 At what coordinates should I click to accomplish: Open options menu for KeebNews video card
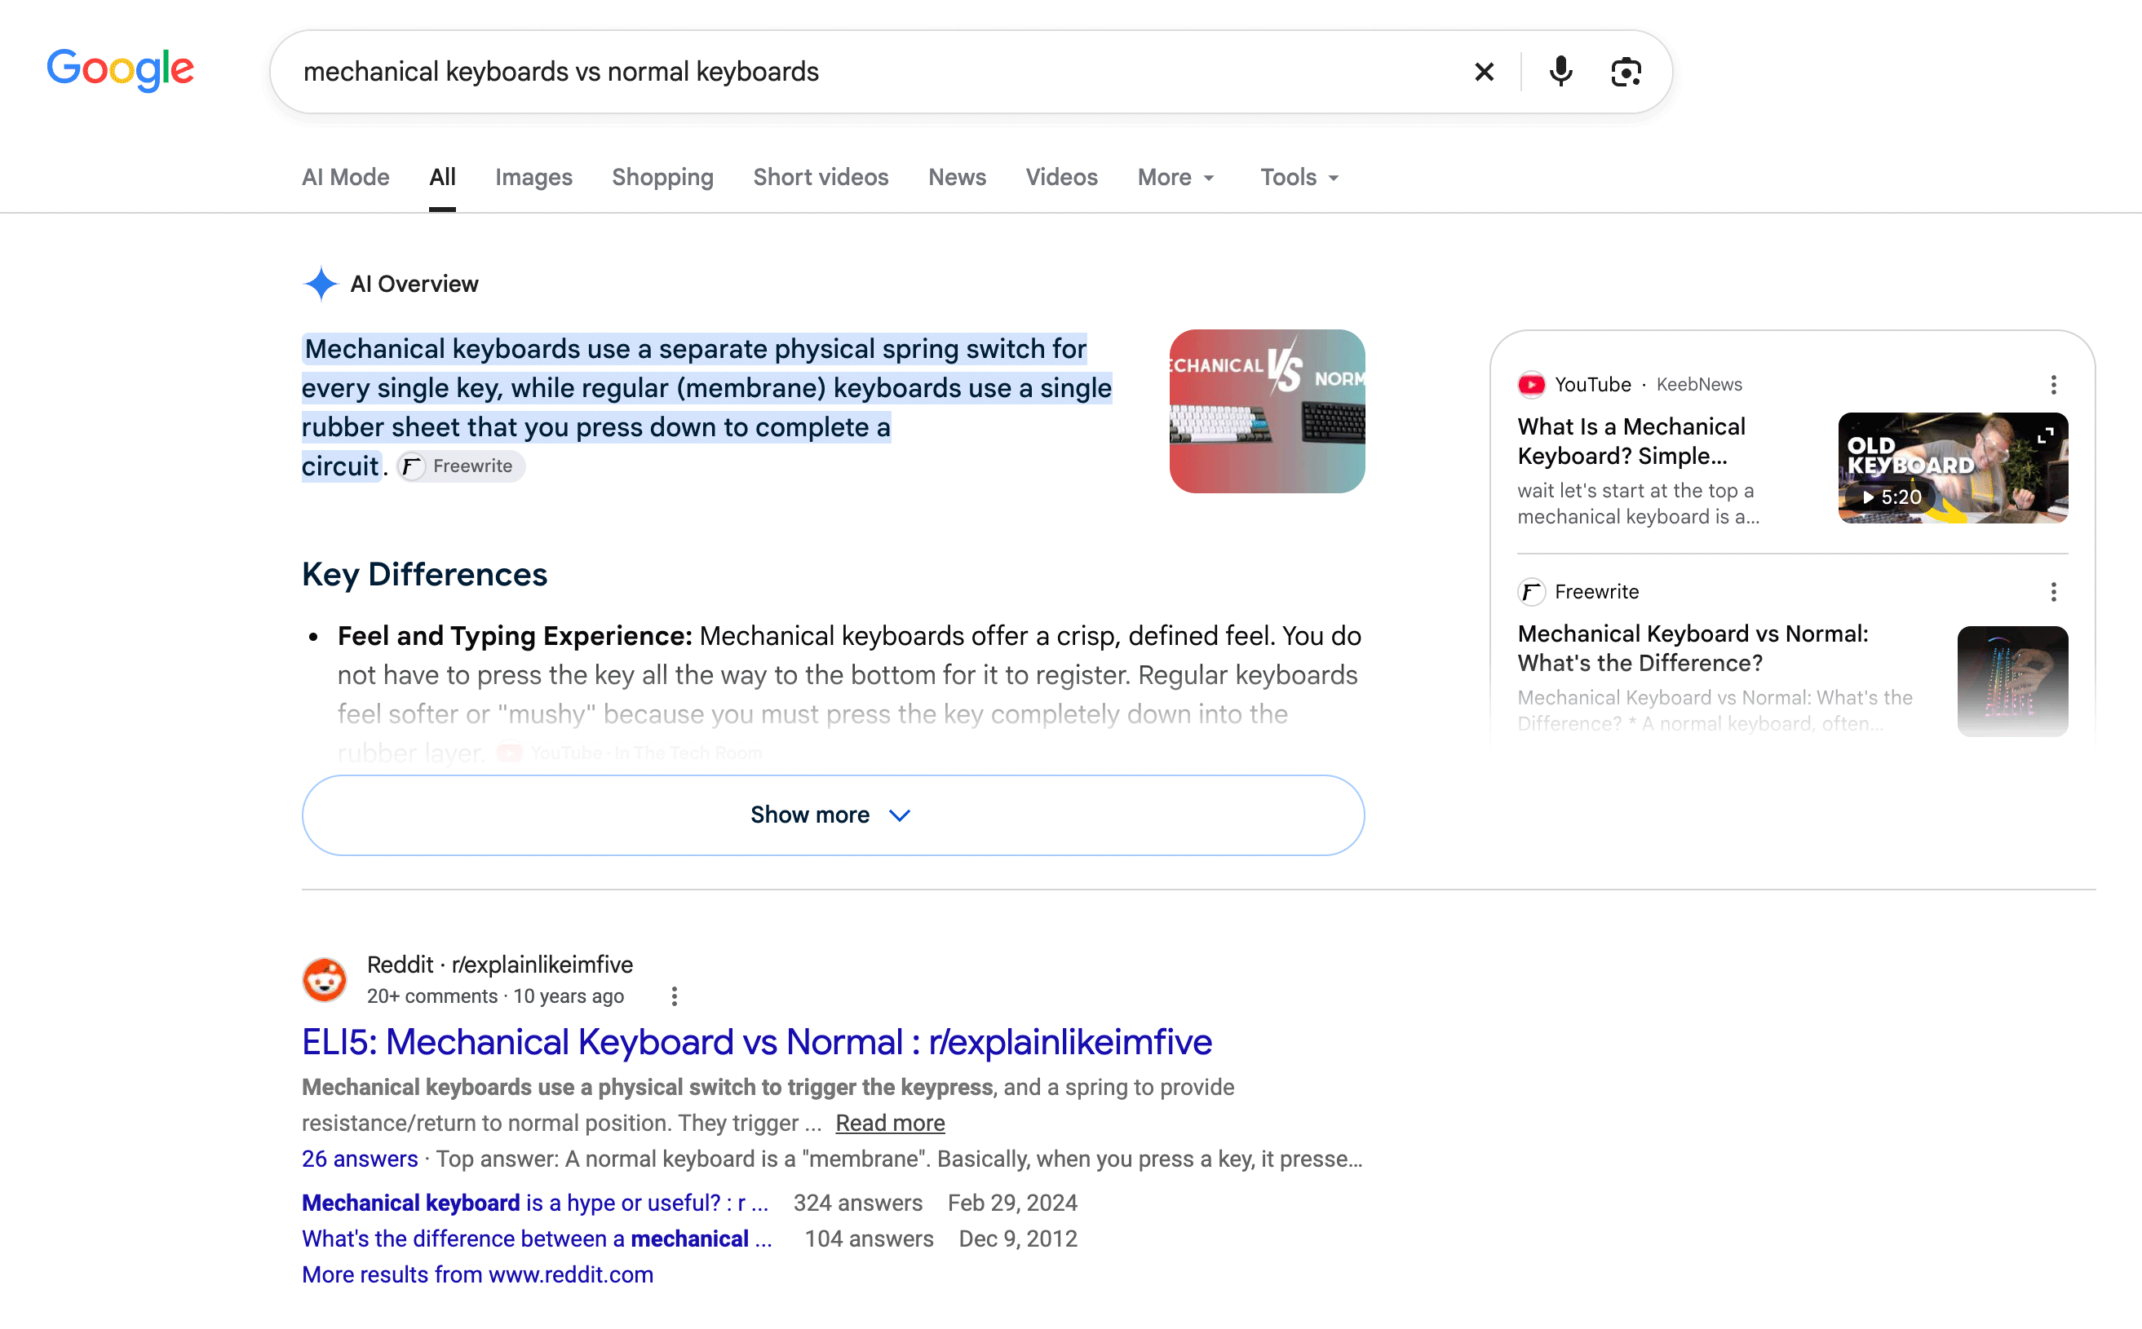[2053, 384]
